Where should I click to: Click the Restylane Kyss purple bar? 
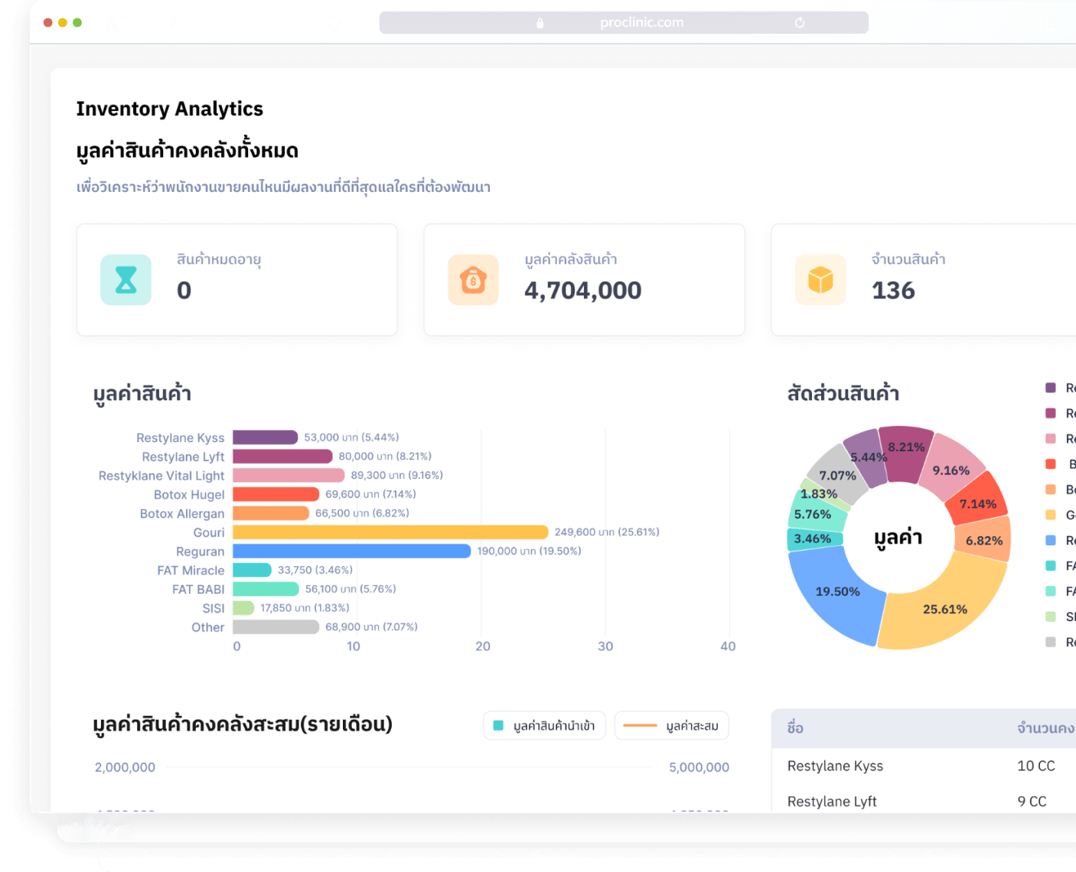pos(266,438)
